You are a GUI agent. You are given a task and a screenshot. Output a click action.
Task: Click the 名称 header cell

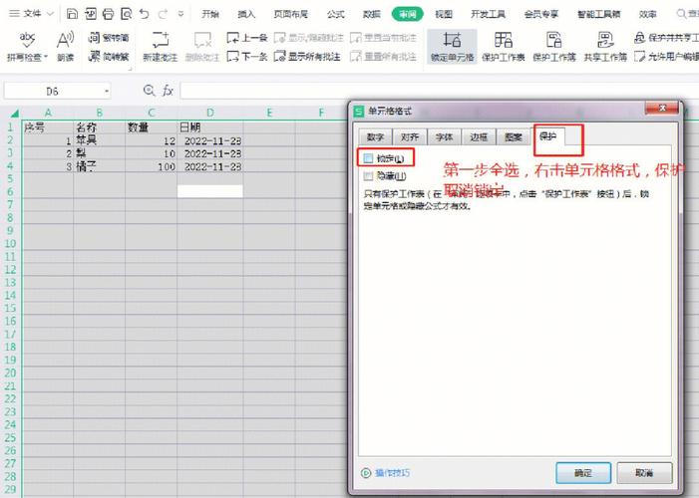click(x=99, y=127)
